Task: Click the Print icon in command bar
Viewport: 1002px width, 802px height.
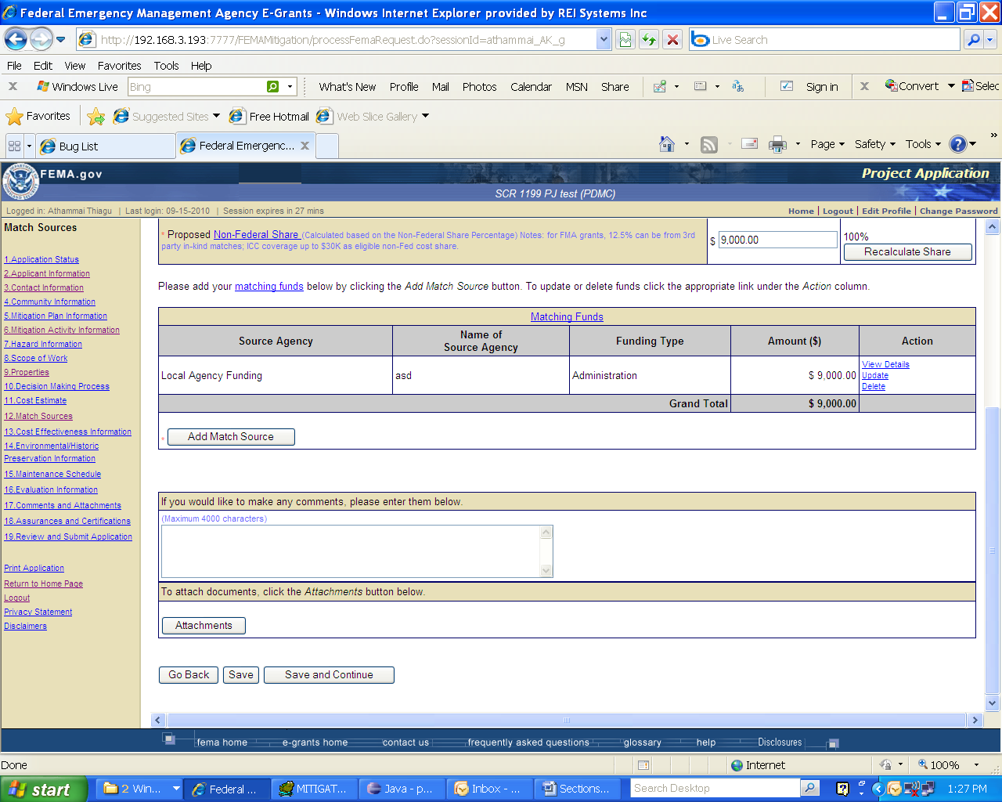Action: [x=777, y=144]
